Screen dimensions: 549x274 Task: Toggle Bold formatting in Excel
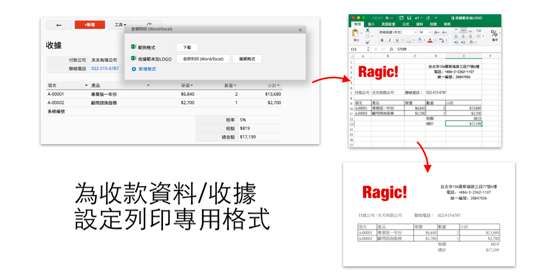(382, 40)
